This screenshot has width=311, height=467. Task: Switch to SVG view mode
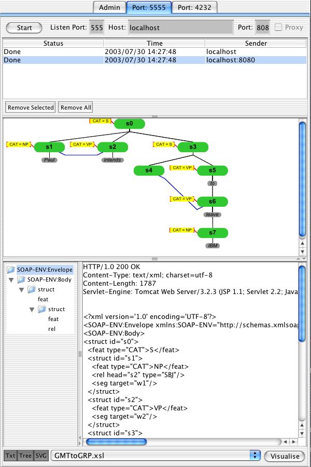[41, 456]
